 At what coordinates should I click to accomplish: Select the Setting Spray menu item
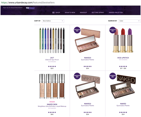[x=98, y=13]
